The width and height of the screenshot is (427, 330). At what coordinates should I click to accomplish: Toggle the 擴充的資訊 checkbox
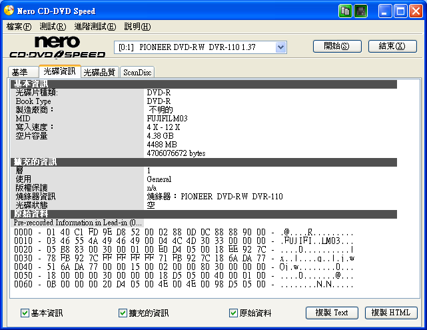click(x=123, y=313)
